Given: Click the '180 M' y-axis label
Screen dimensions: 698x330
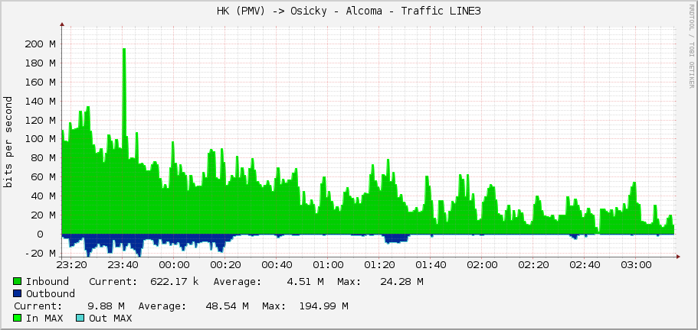Looking at the screenshot, I should pos(40,63).
